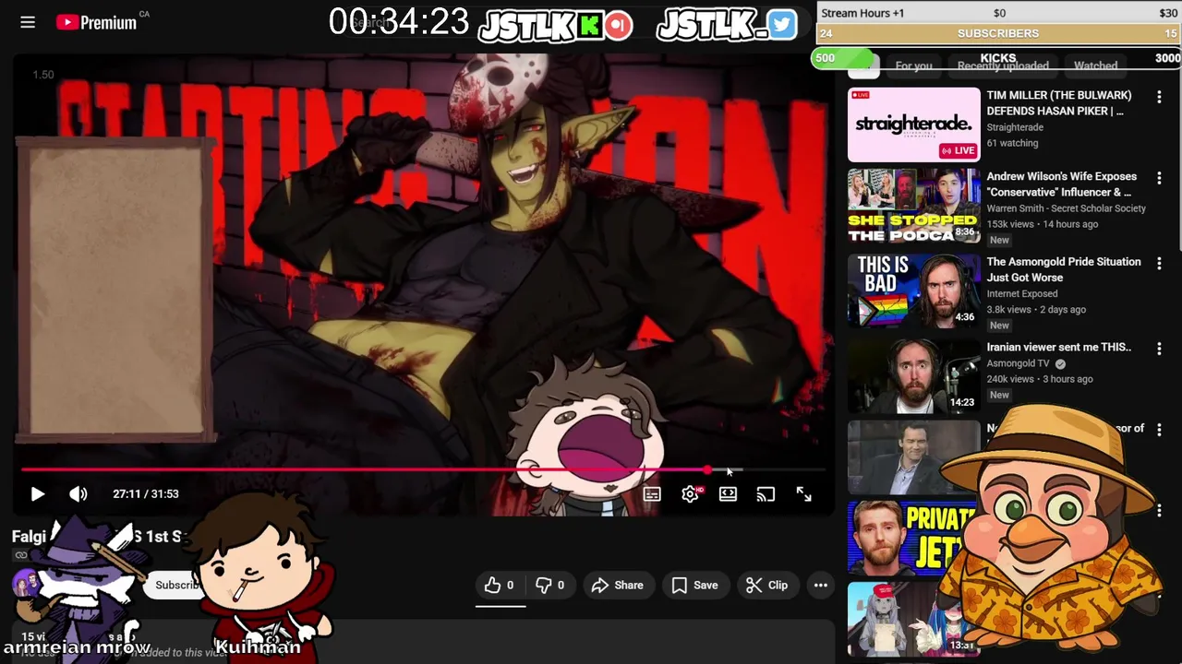
Task: Open 'Andrew Wilson's Wife Exposes' video title
Action: (x=1061, y=184)
